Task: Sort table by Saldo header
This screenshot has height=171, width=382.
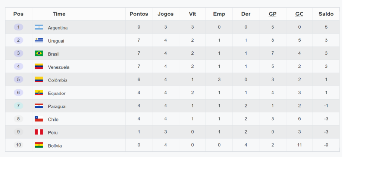Action: (326, 14)
